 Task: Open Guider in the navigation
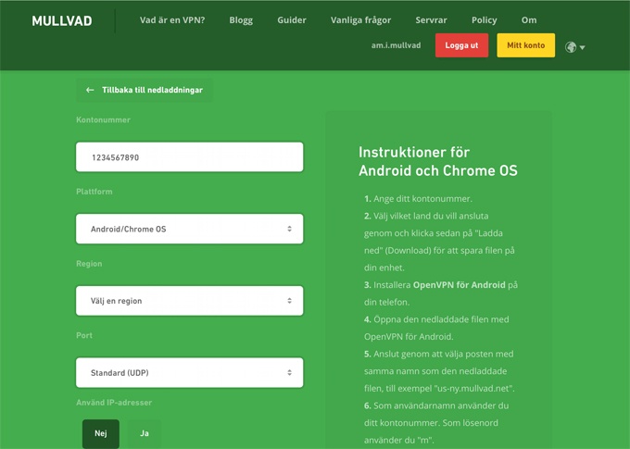tap(292, 20)
